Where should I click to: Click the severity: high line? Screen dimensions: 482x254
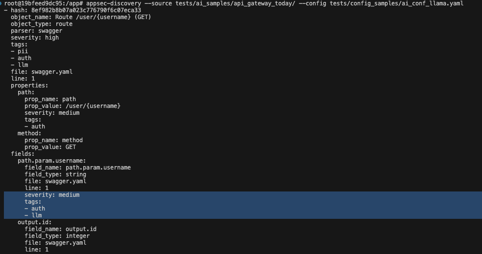click(35, 38)
